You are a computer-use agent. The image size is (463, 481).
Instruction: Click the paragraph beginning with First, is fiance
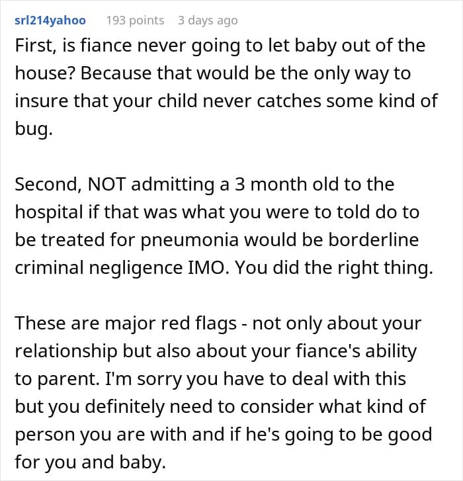coord(226,87)
